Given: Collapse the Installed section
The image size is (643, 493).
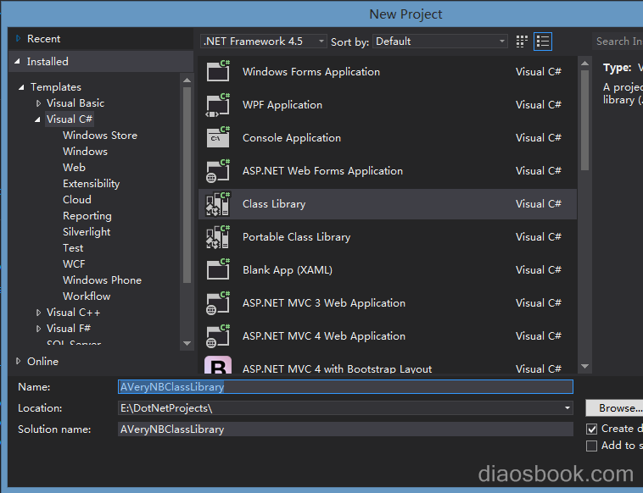Looking at the screenshot, I should click(x=17, y=62).
